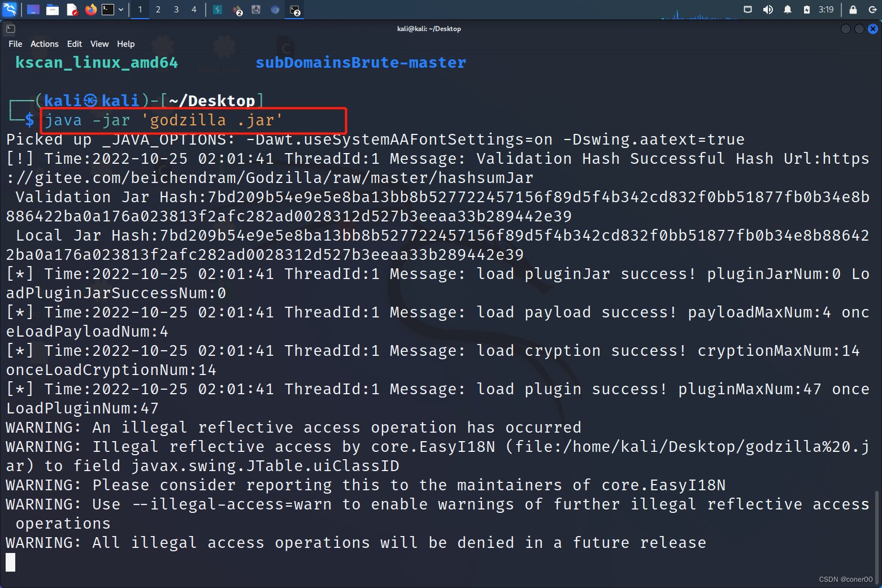The height and width of the screenshot is (588, 882).
Task: Open the file manager launcher
Action: [x=53, y=10]
